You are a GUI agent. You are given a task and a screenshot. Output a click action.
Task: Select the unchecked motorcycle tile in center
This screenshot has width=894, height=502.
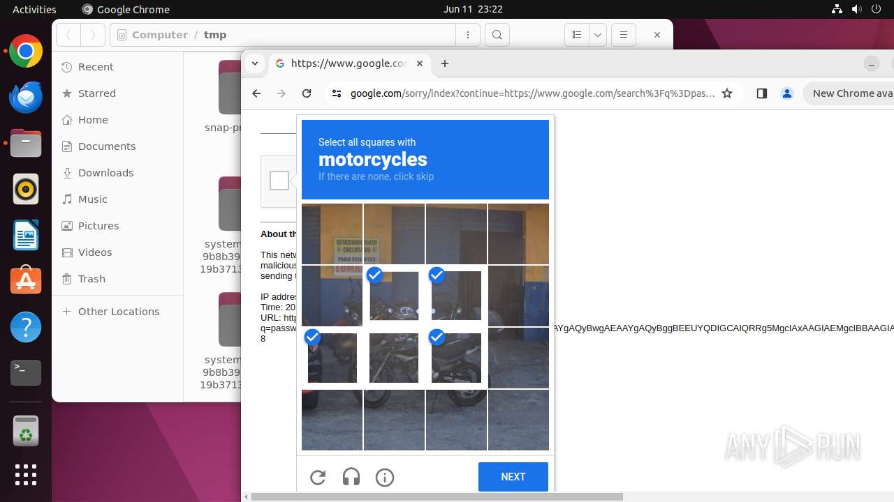click(394, 358)
